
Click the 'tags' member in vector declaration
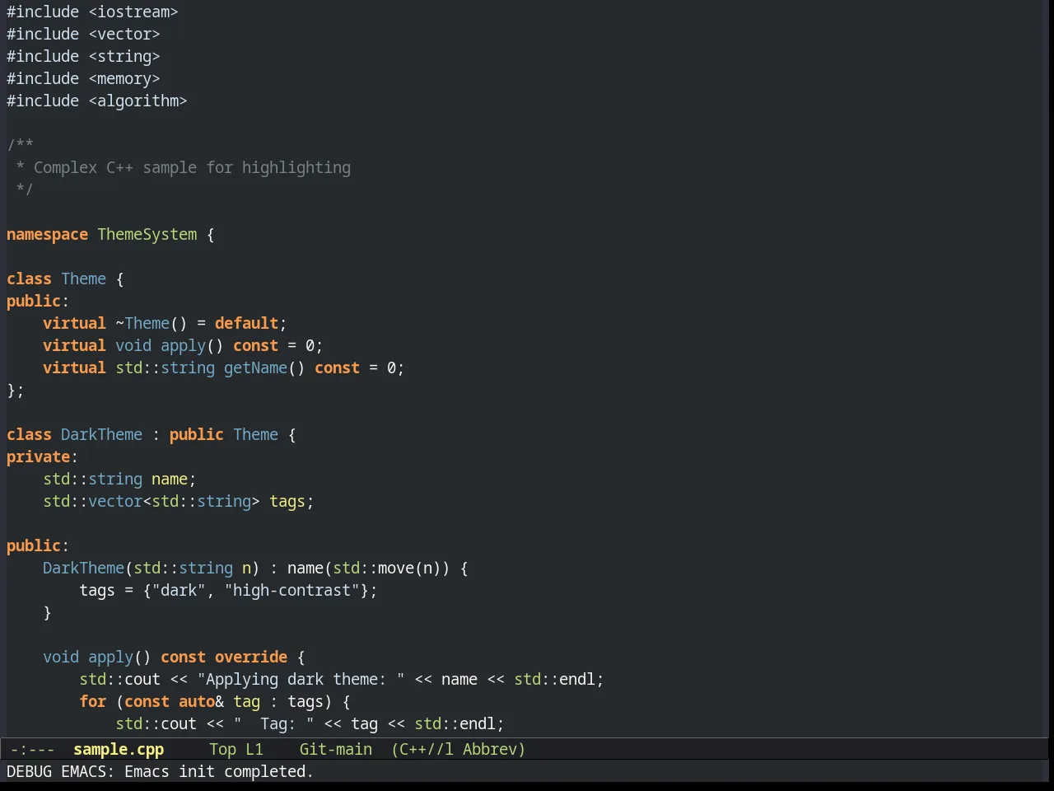point(287,502)
